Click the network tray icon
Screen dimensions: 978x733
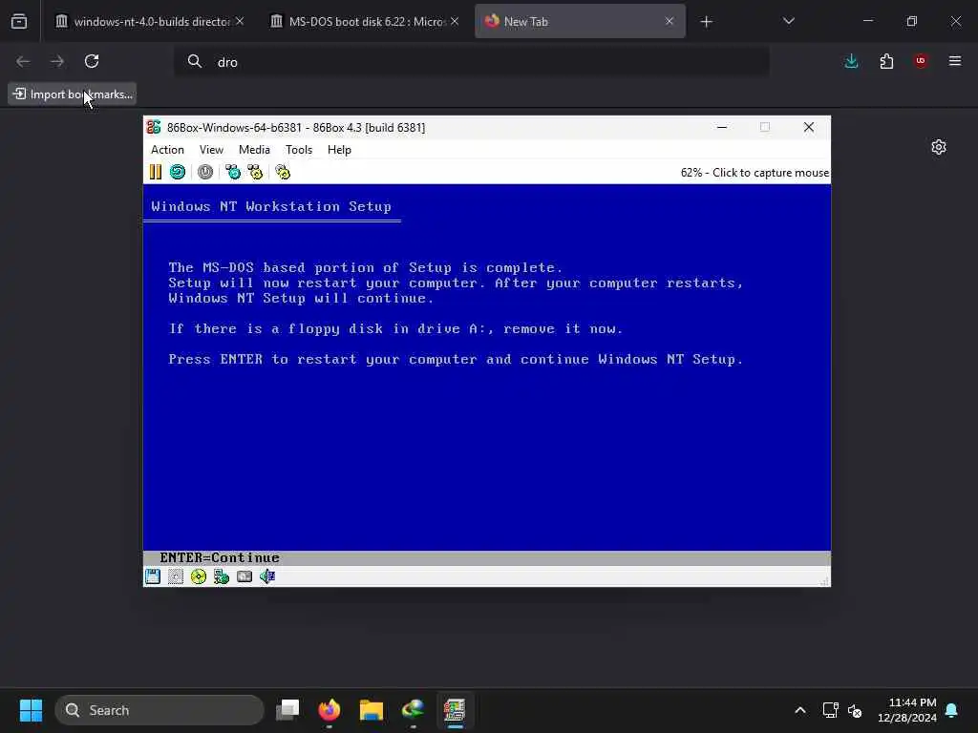[830, 710]
